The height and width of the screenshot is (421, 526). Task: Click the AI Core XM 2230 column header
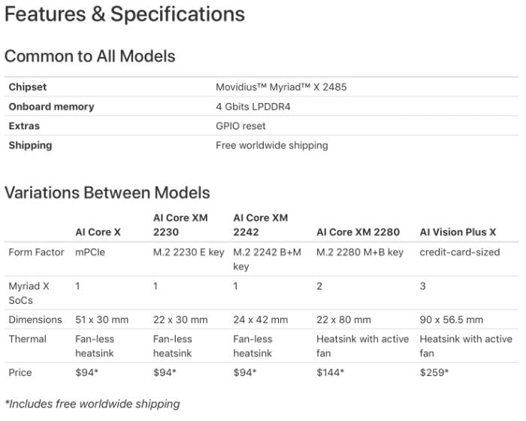pos(180,225)
